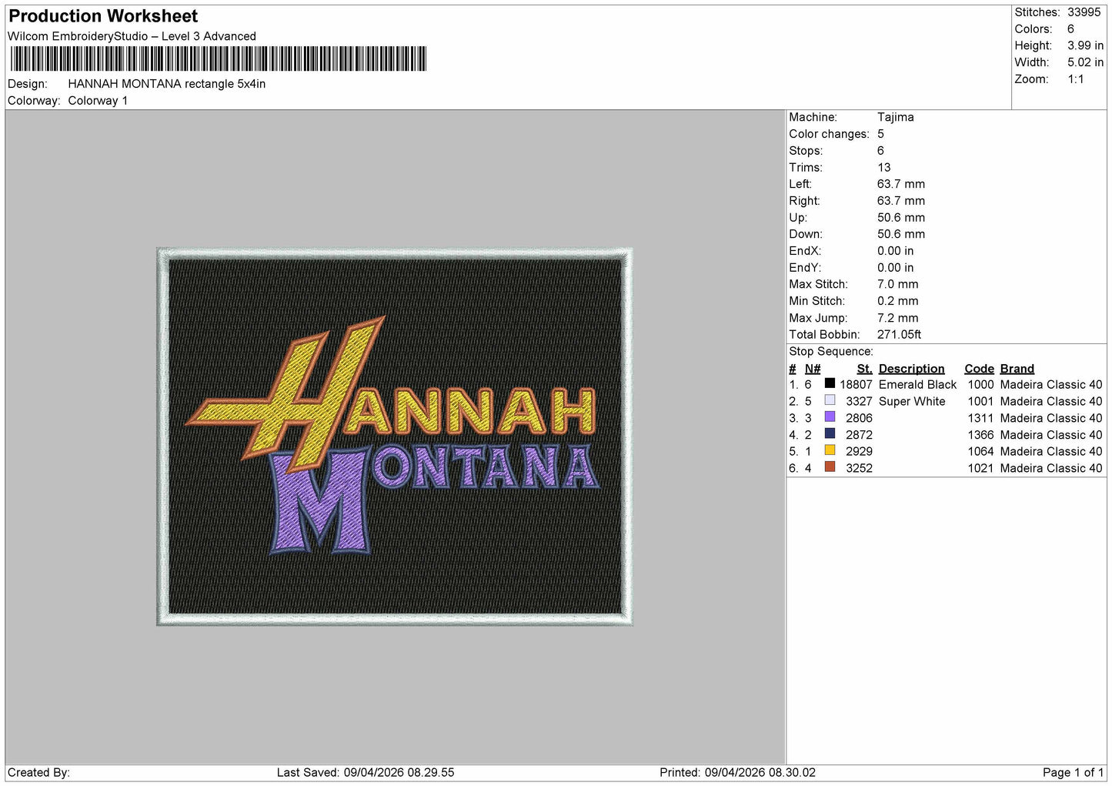The image size is (1112, 786).
Task: Click the 'Super White' description
Action: click(912, 402)
